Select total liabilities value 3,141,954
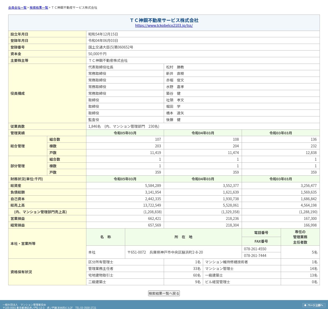This screenshot has width=328, height=309. [153, 192]
